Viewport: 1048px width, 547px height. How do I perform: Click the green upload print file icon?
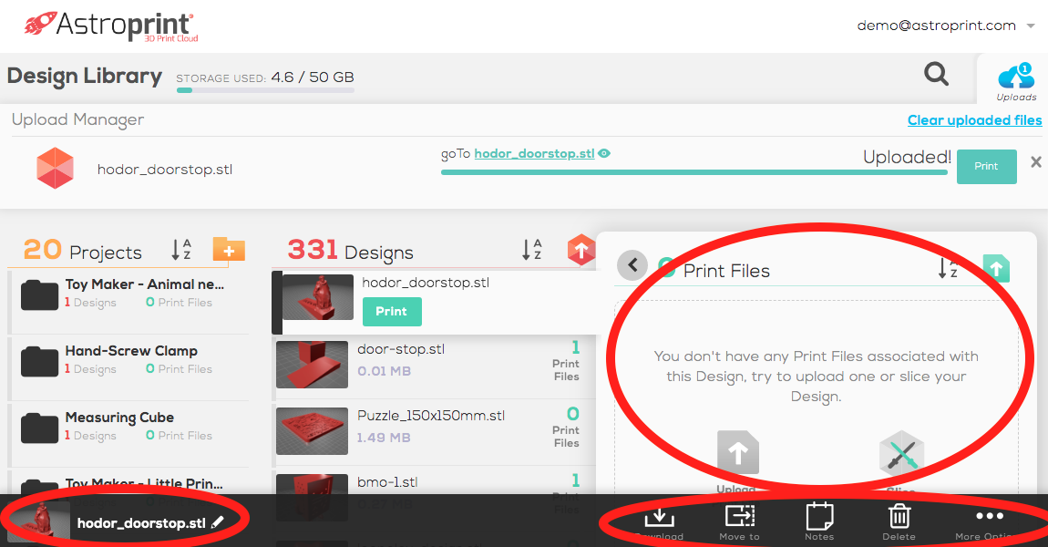pyautogui.click(x=996, y=268)
